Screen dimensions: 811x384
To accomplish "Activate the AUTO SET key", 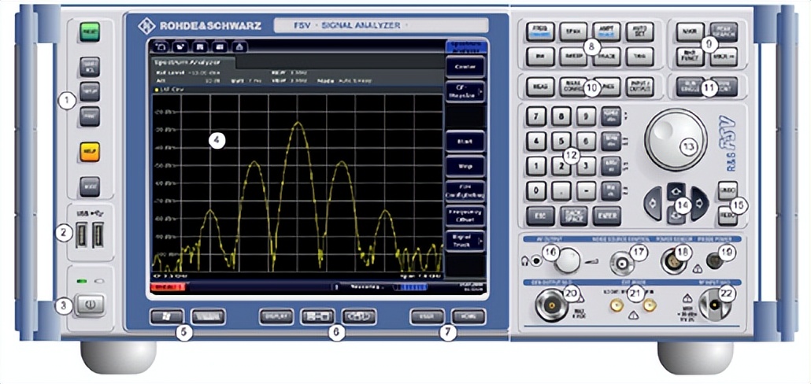I will (640, 32).
